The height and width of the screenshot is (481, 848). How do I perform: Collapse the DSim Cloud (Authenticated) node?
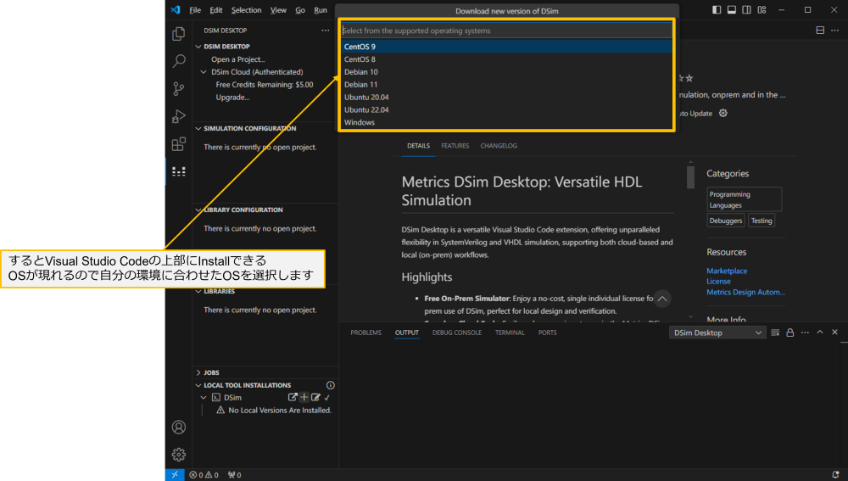click(x=204, y=72)
